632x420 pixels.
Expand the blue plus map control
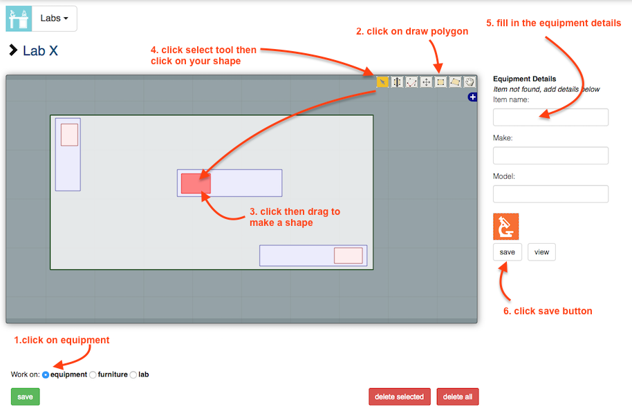473,97
